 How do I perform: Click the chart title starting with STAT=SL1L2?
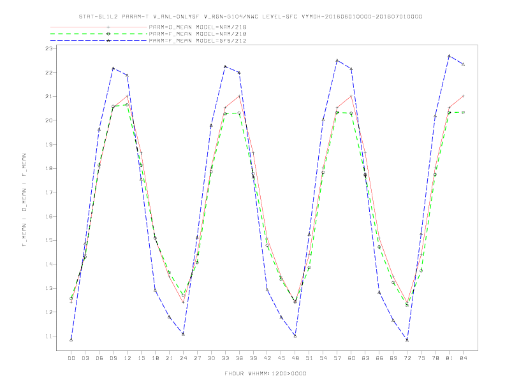coord(251,17)
